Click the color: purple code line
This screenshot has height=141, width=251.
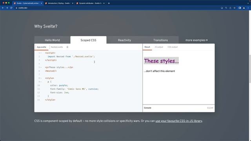point(59,85)
